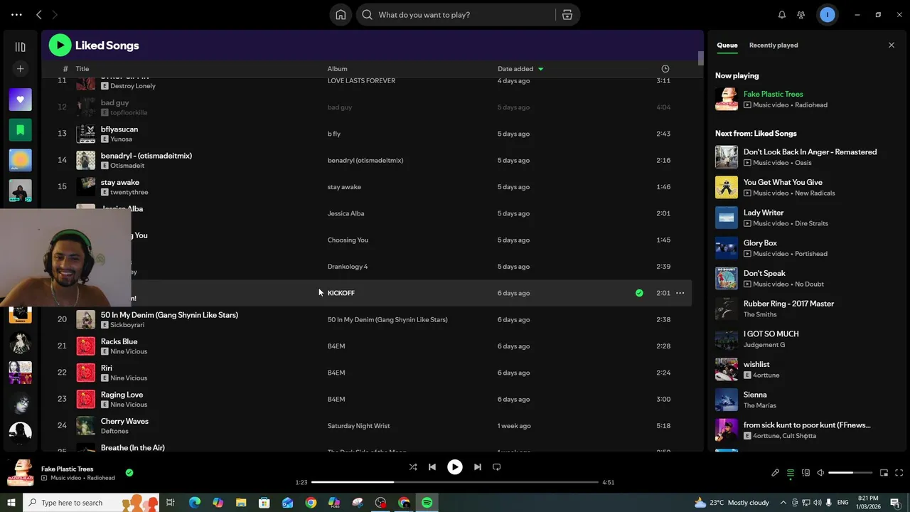Click the Liked Songs list scrollbar
The width and height of the screenshot is (910, 512).
[701, 58]
